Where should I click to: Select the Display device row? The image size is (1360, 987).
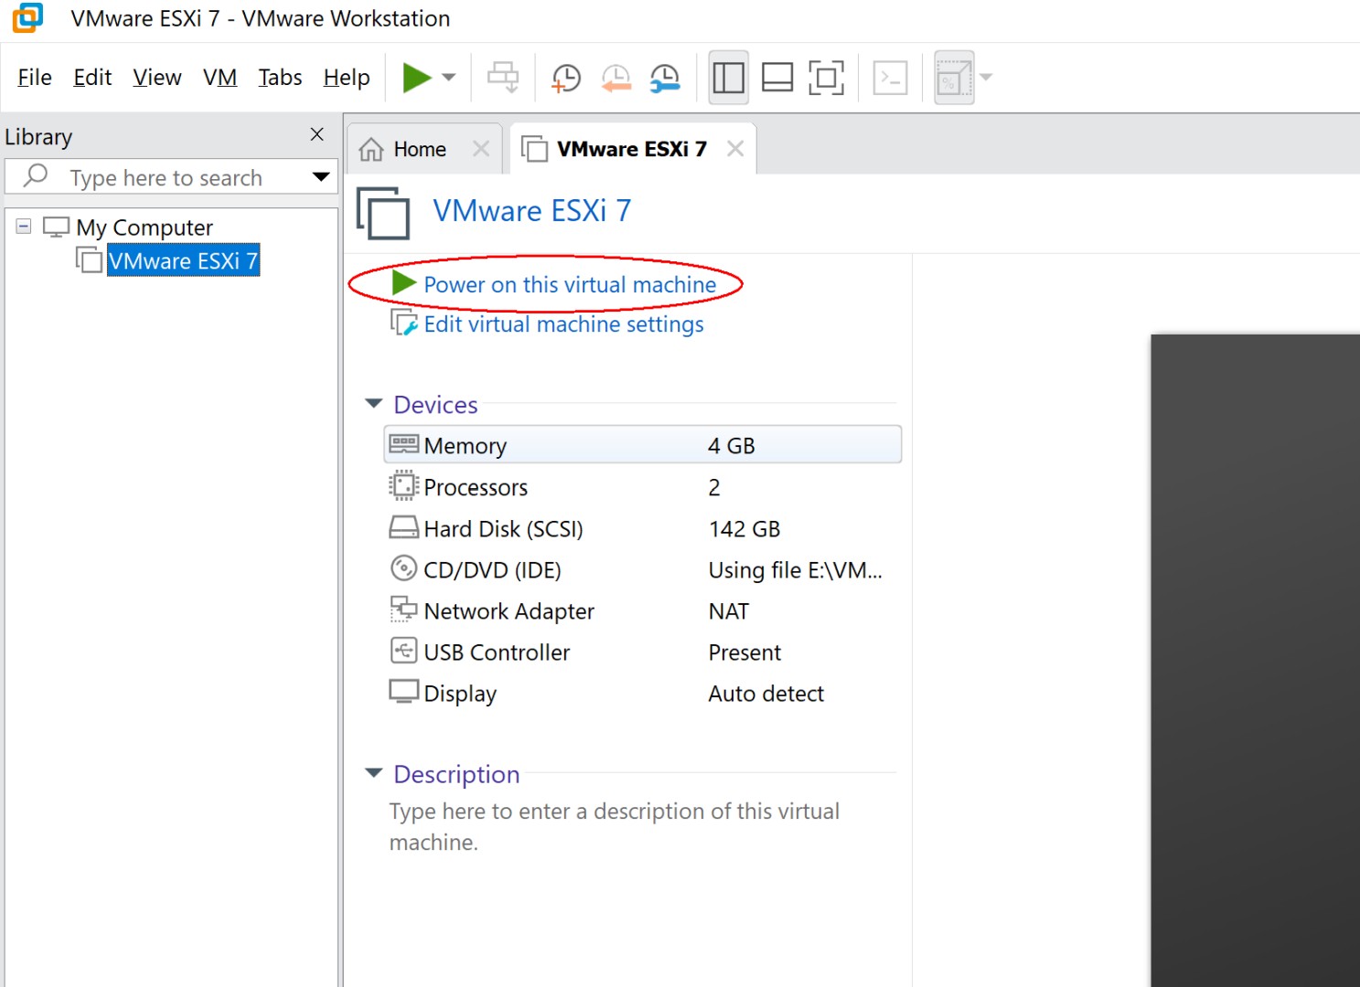[x=642, y=693]
